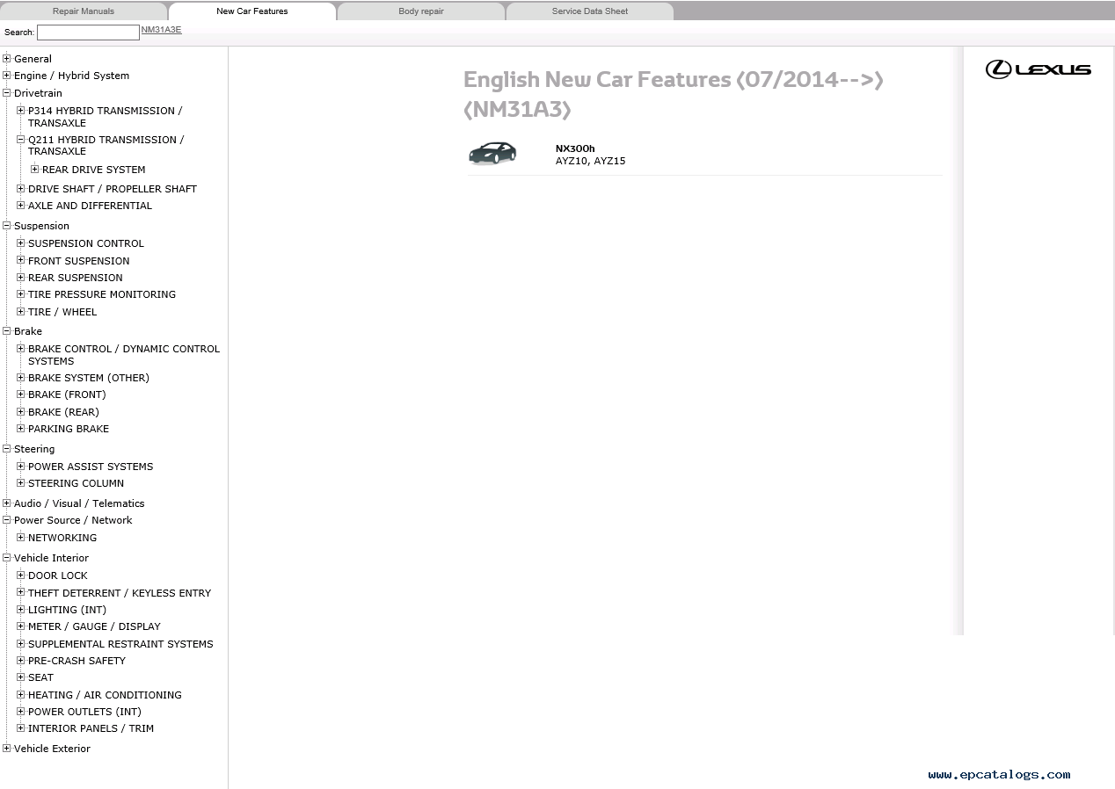Image resolution: width=1115 pixels, height=789 pixels.
Task: Expand the REAR DRIVE SYSTEM node
Action: [x=35, y=170]
